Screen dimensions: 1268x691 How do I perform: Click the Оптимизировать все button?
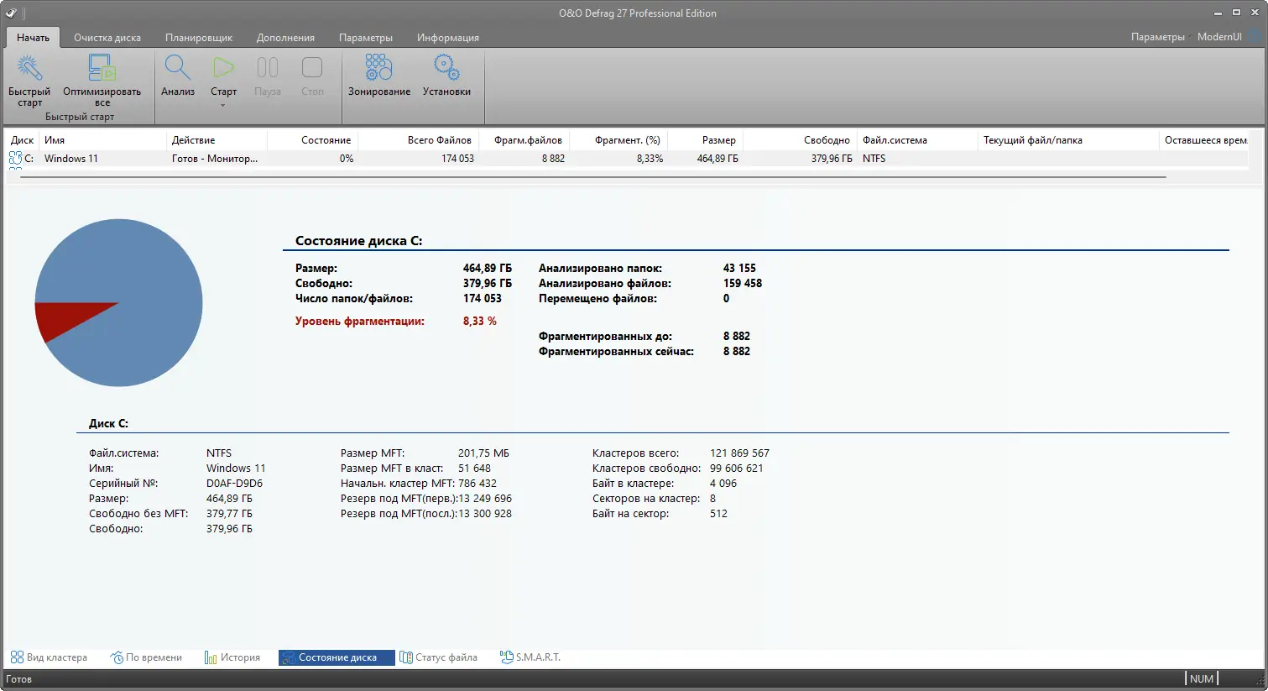click(102, 81)
